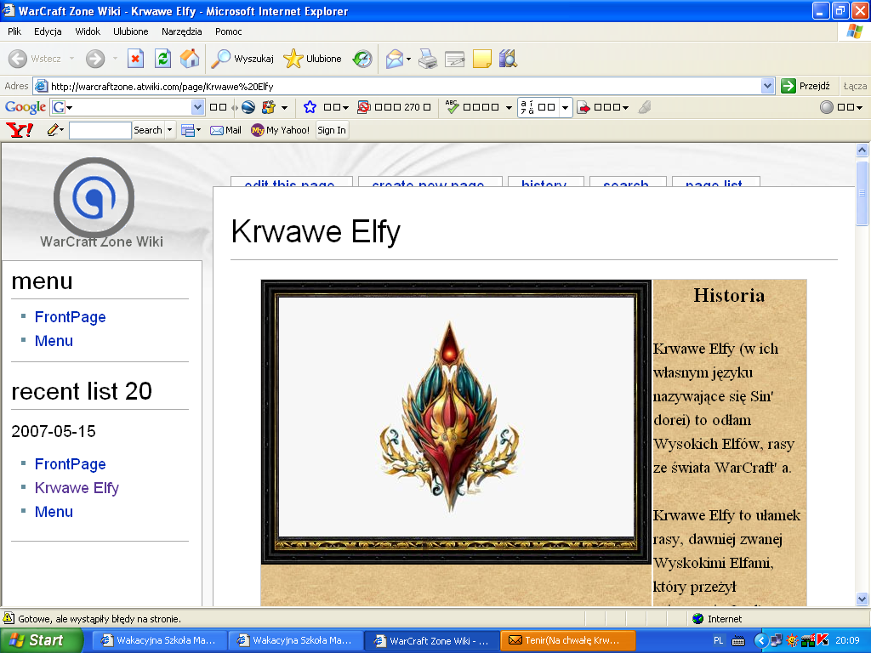Expand the Mail toolbar dropdown arrow
The height and width of the screenshot is (653, 871).
point(409,59)
